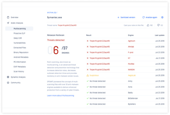The image size is (170, 115).
Task: Open the Dynamic Analysis section
Action: point(18,77)
